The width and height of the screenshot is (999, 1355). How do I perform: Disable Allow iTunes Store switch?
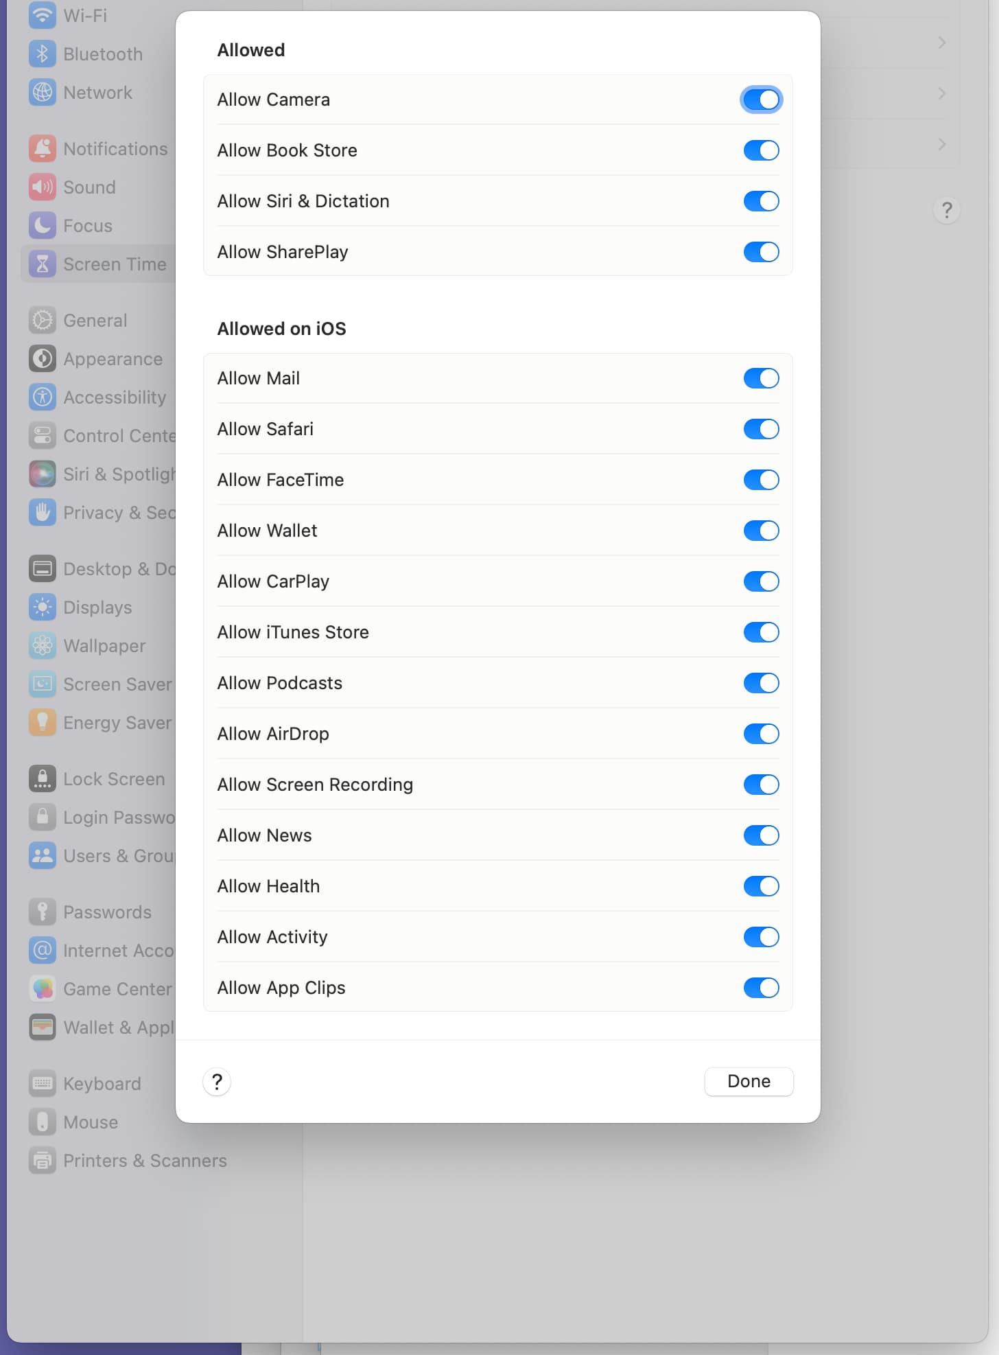(761, 632)
